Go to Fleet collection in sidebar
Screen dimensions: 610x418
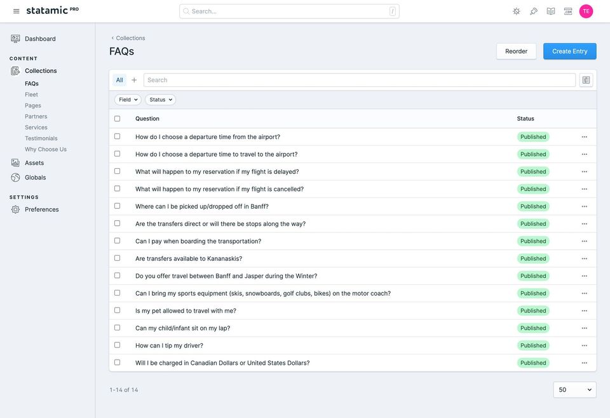pos(31,95)
